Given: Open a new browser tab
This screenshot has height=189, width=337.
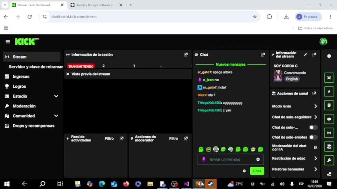Looking at the screenshot, I should point(131,5).
